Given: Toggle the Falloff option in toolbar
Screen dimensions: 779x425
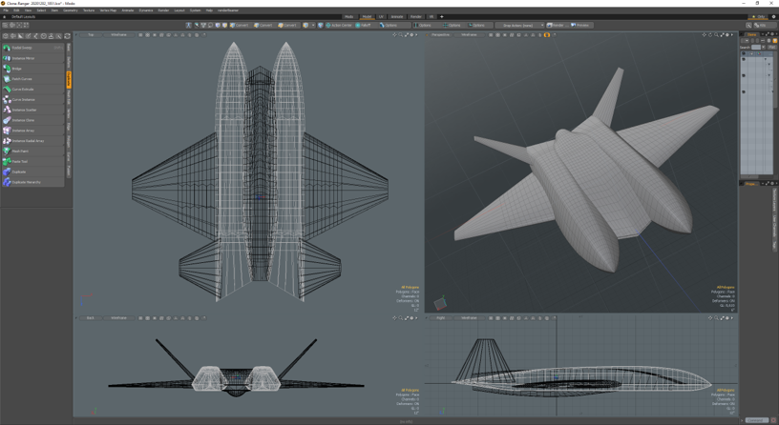Looking at the screenshot, I should 364,26.
